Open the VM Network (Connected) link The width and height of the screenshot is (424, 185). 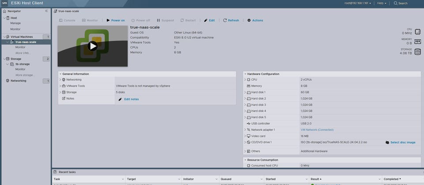(317, 130)
